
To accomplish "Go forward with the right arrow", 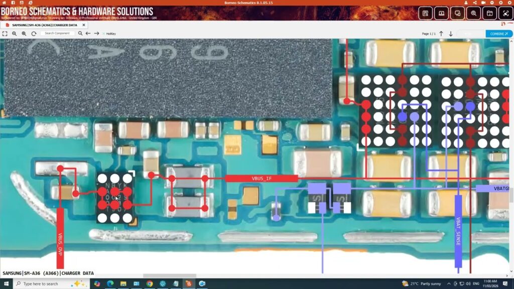I will 96,34.
